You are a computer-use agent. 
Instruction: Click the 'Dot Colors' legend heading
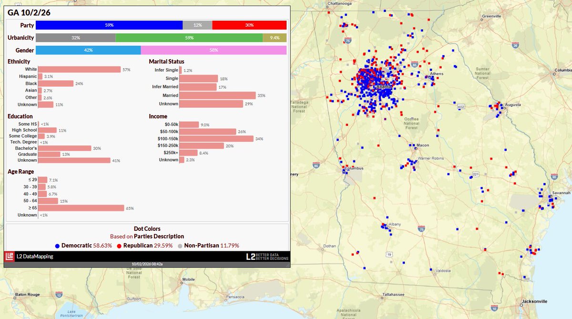(147, 229)
